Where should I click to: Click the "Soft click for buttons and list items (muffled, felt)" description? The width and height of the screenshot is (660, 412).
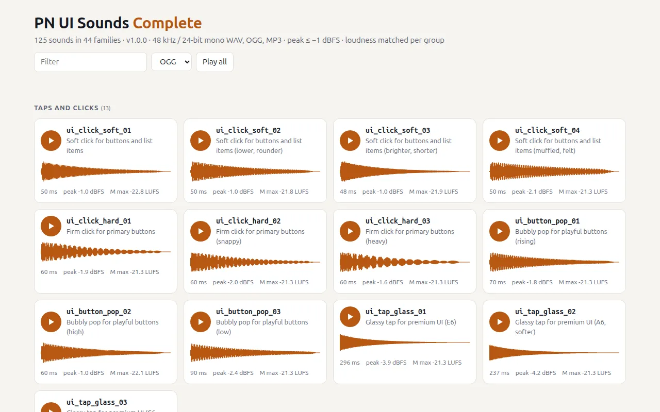pyautogui.click(x=558, y=146)
